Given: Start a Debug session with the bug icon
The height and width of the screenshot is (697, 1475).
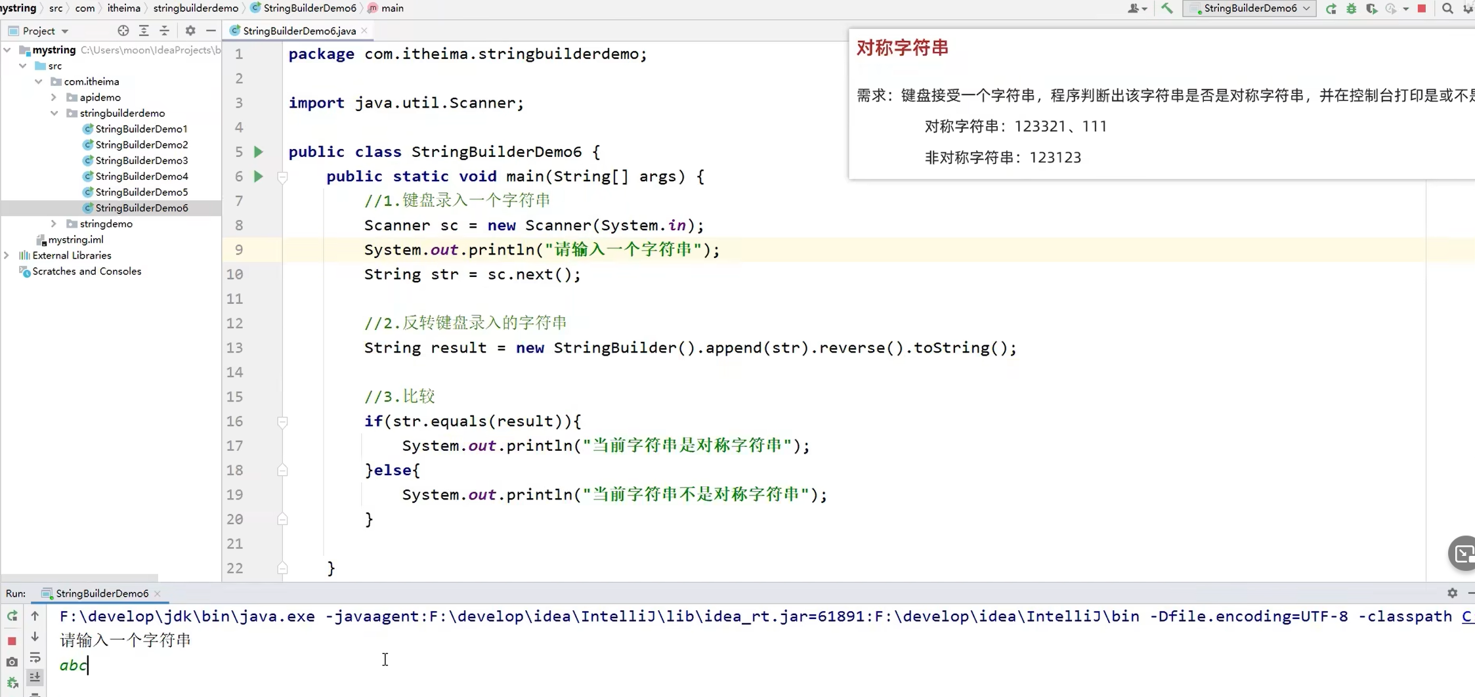Looking at the screenshot, I should (1352, 9).
